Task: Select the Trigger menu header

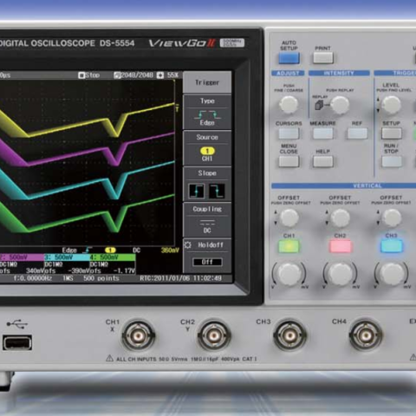Action: [x=207, y=82]
